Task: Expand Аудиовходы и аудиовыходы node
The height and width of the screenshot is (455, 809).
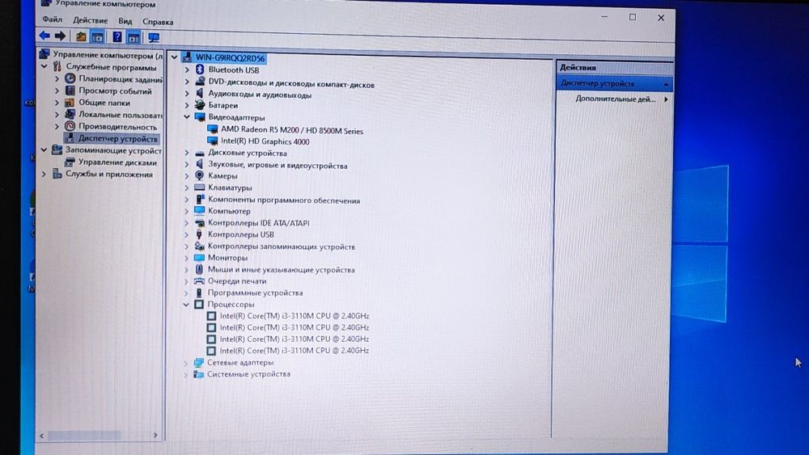Action: coord(188,94)
